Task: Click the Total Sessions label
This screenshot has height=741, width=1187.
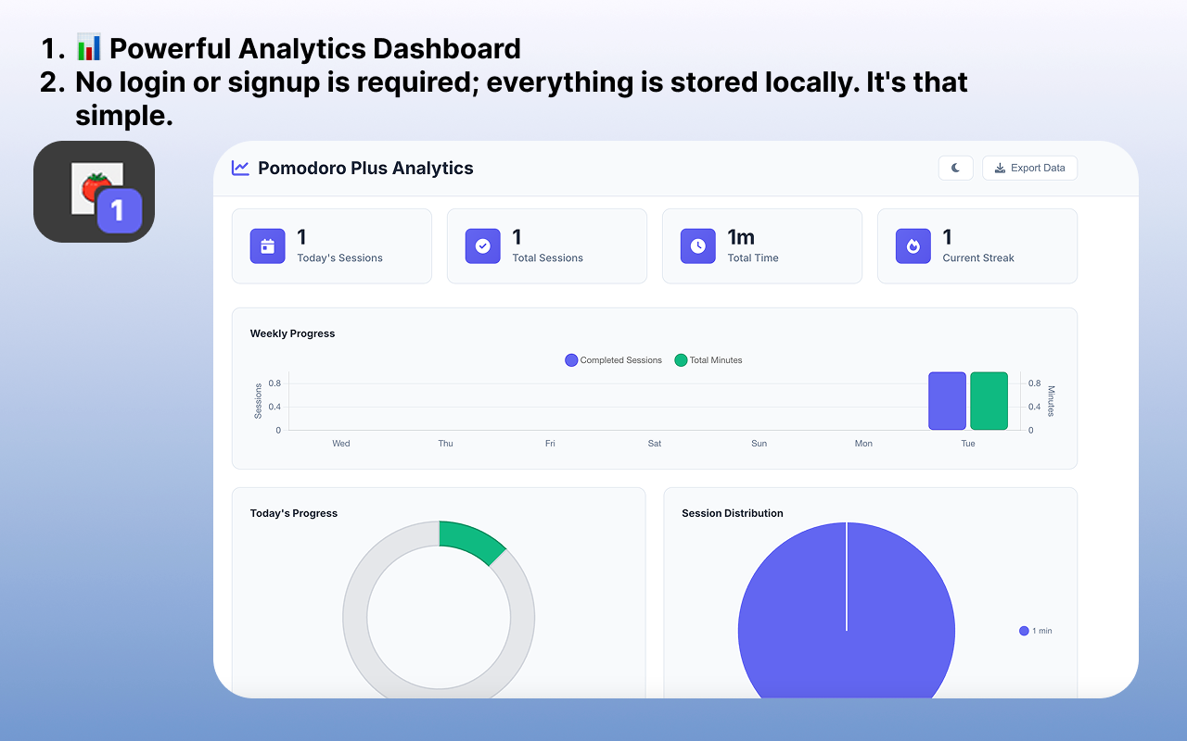Action: pyautogui.click(x=547, y=258)
